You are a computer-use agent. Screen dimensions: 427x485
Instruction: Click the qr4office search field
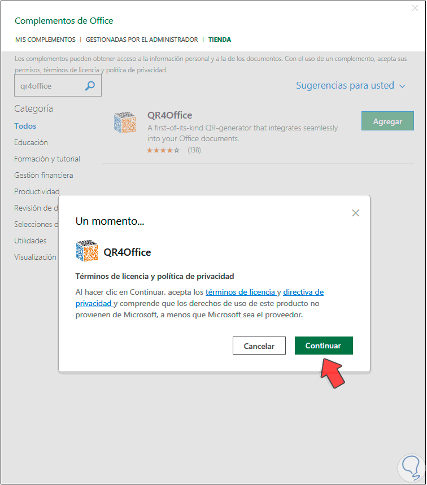tap(58, 86)
